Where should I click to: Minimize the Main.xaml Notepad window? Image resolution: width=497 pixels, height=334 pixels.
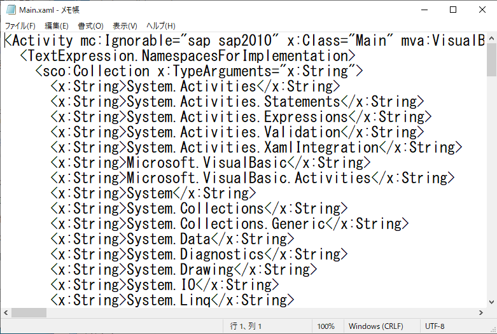point(423,10)
